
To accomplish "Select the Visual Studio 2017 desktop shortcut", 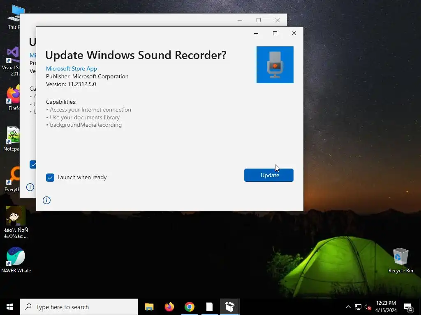I will pos(11,62).
